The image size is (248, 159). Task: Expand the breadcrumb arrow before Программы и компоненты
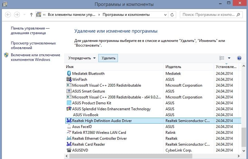click(x=99, y=15)
